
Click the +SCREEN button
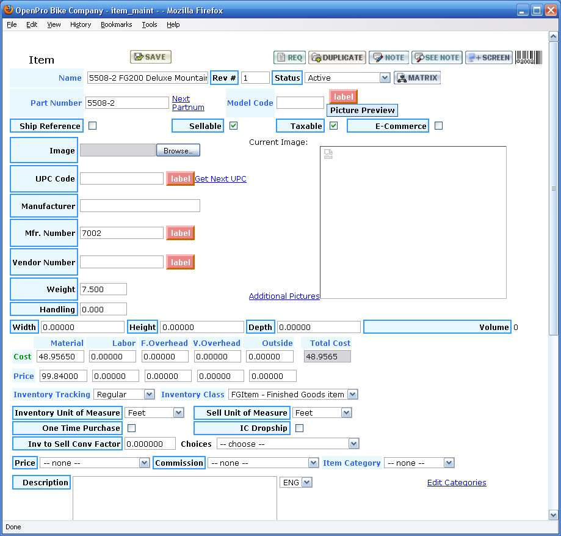(488, 57)
